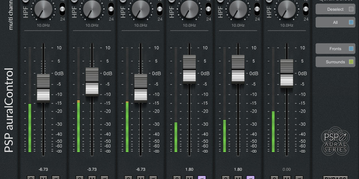The width and height of the screenshot is (359, 179).
Task: Click the 0.00 gain readout
Action: [x=287, y=169]
